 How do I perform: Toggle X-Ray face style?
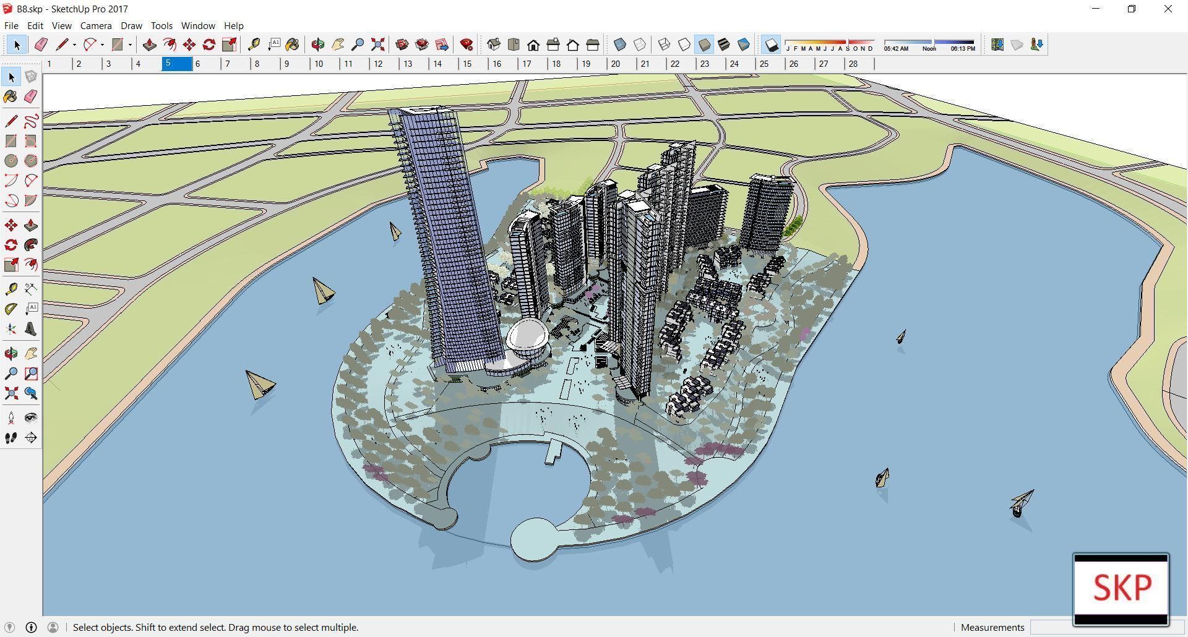(x=619, y=45)
